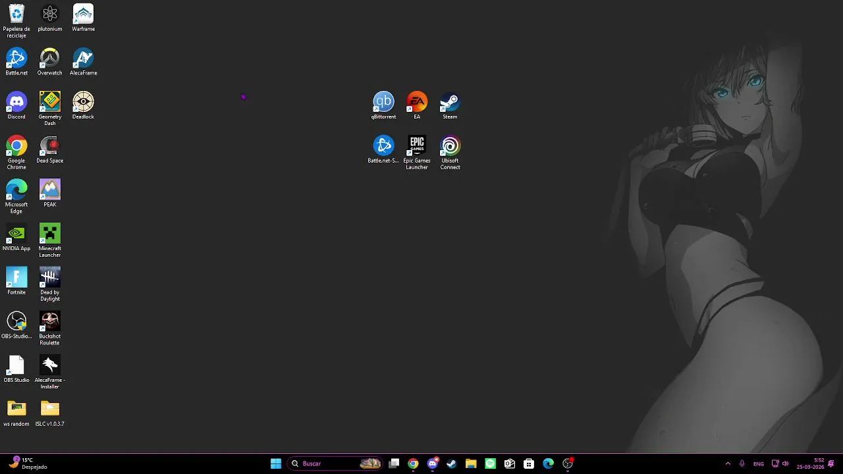The image size is (843, 474).
Task: Select the NVIDIA App desktop icon
Action: 16,238
